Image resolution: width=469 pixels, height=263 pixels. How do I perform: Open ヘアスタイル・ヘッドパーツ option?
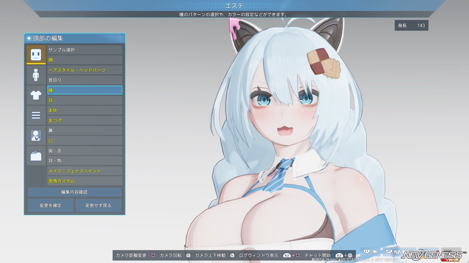(85, 70)
